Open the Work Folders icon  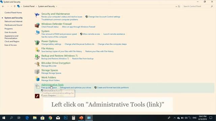pyautogui.click(x=37, y=79)
